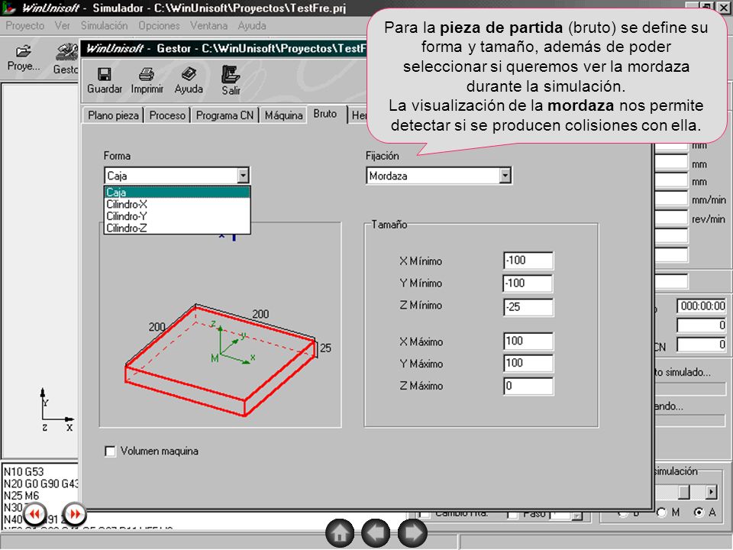
Task: Click the Gestor icon in Simulador toolbar
Action: (68, 52)
